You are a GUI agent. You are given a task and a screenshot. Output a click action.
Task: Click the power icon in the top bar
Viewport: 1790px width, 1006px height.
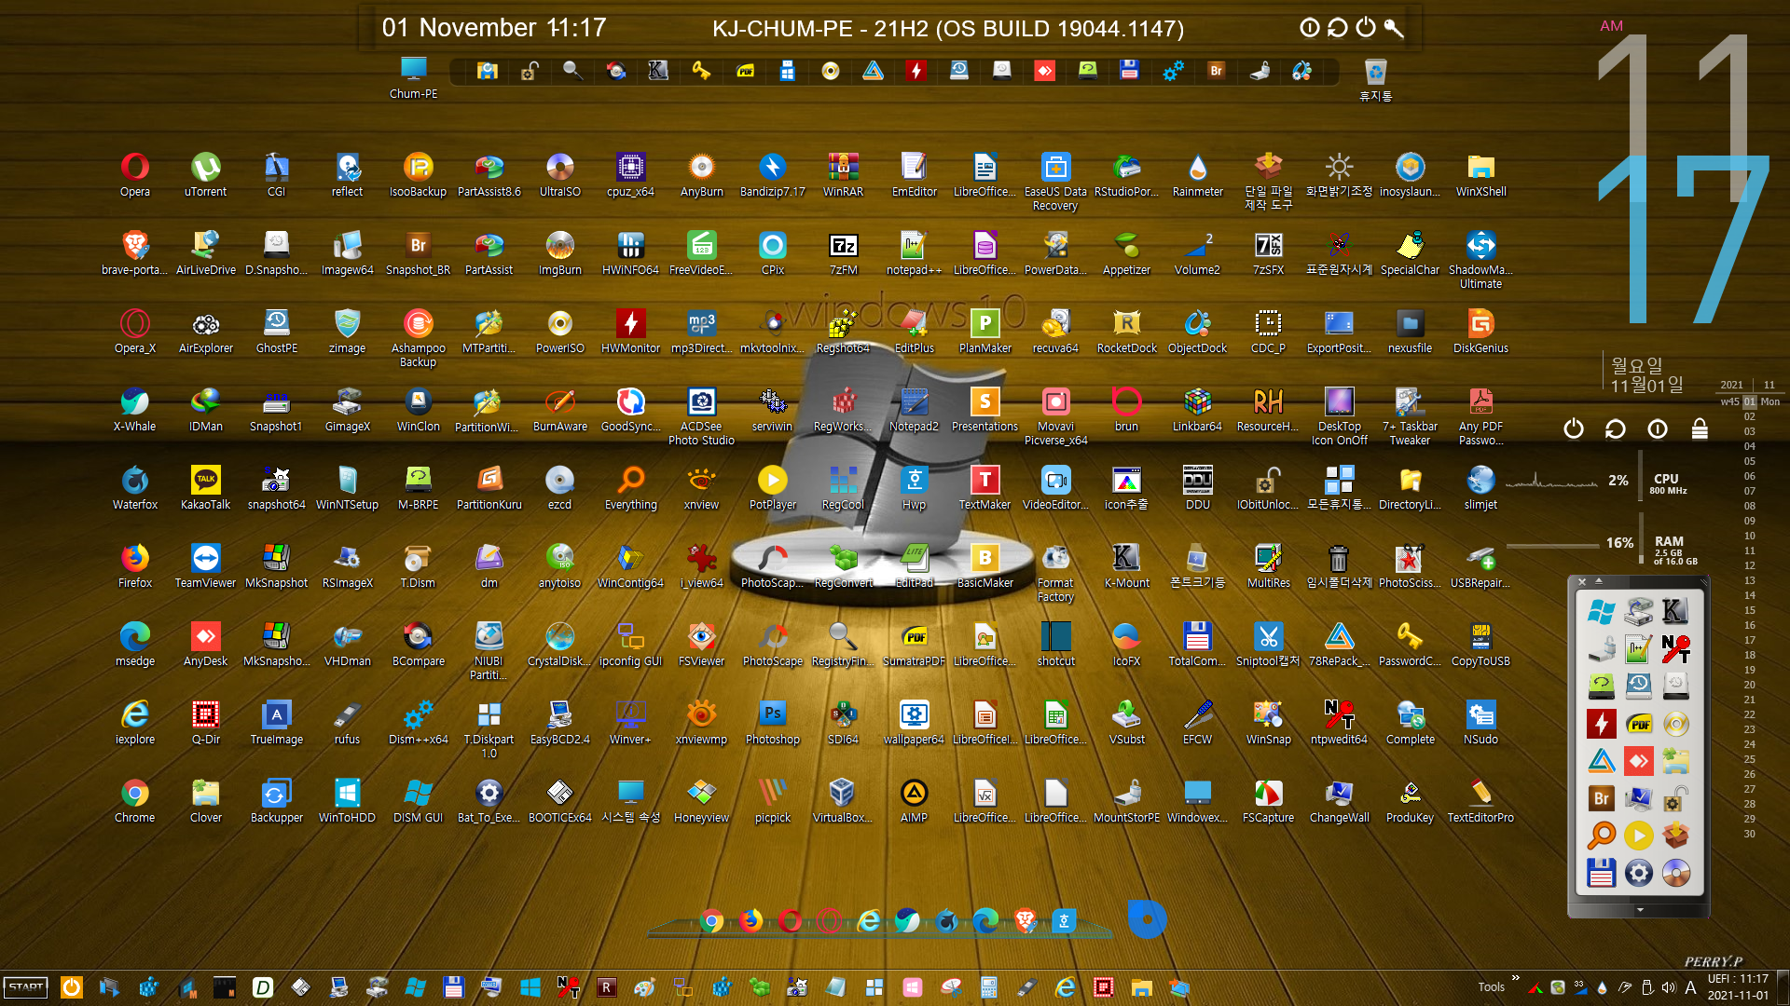1366,27
